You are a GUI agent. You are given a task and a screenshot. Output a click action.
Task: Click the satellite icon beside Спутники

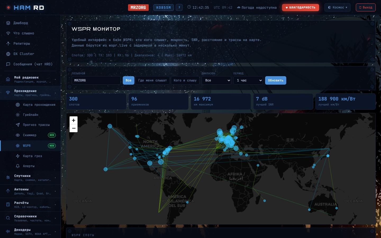8,177
